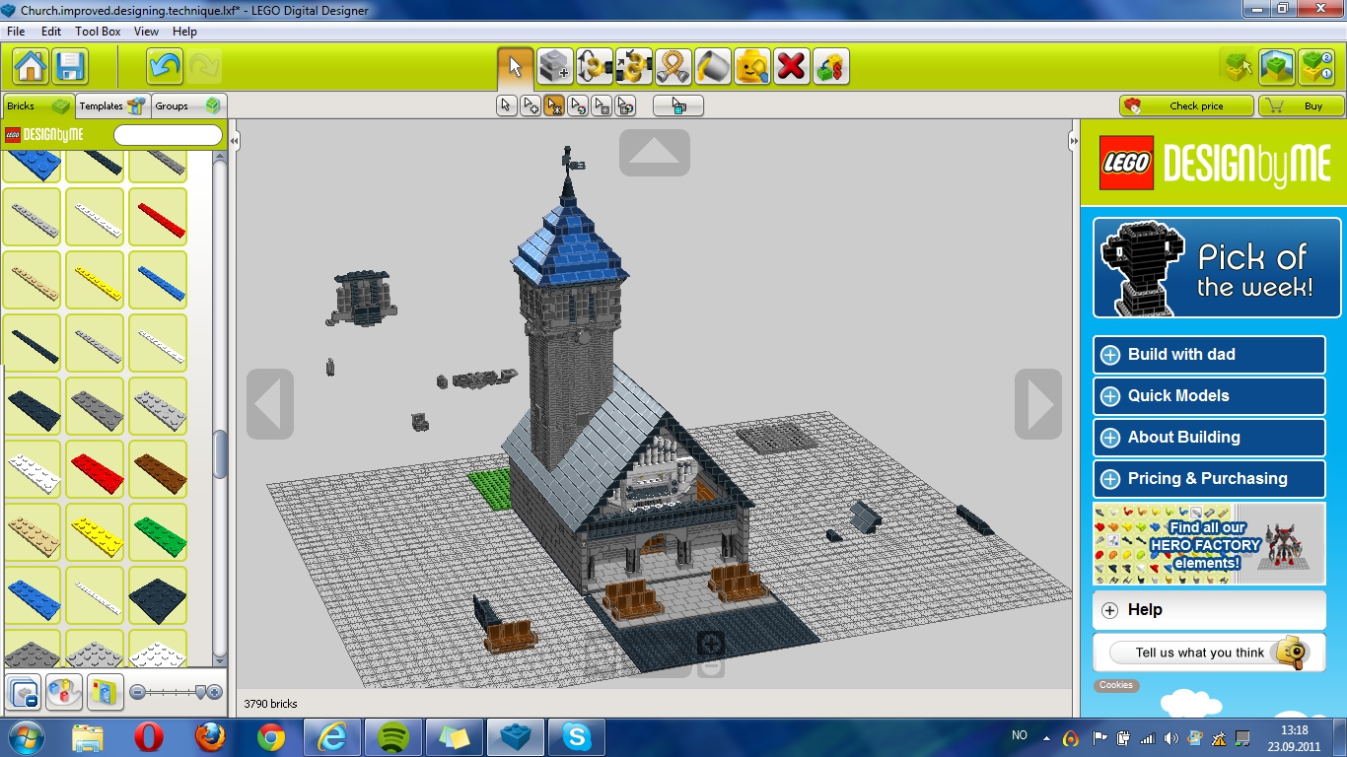Switch to the Templates tab
1347x757 pixels.
(112, 105)
